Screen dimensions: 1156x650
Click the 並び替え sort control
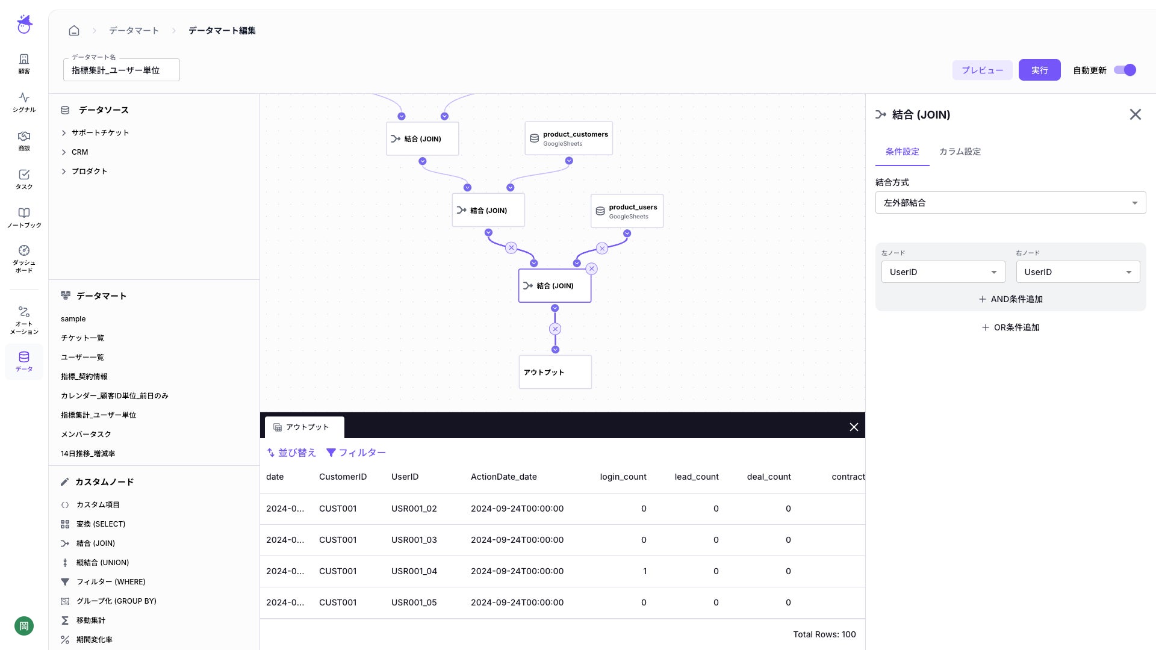point(291,453)
